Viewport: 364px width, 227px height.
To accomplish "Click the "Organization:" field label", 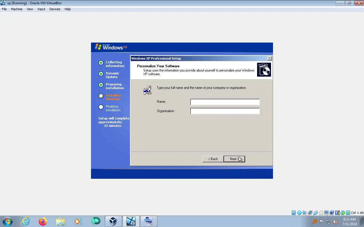I will coord(166,111).
